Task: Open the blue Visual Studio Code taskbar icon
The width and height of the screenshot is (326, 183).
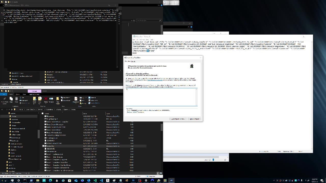Action: point(101,180)
